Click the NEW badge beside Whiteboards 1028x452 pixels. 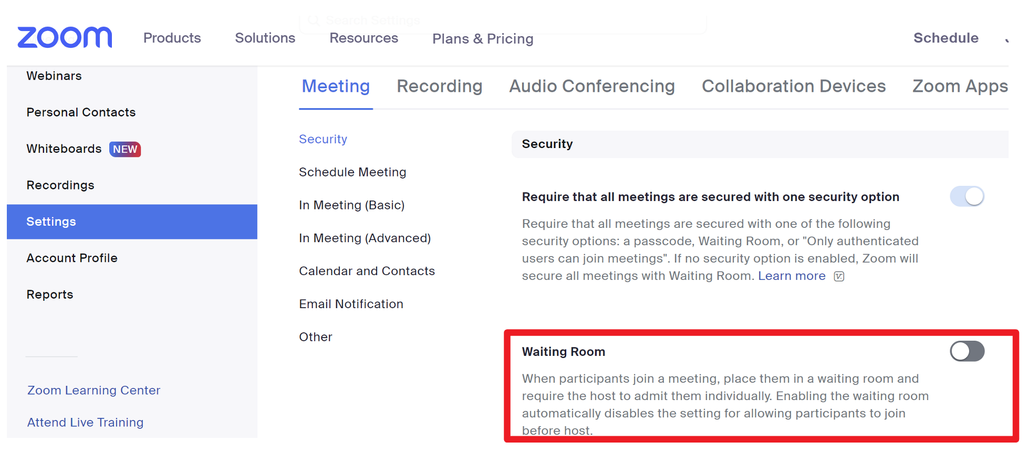125,149
